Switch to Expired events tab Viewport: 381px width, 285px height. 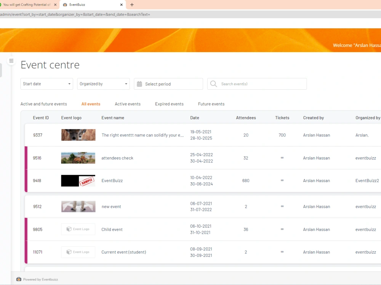point(170,104)
